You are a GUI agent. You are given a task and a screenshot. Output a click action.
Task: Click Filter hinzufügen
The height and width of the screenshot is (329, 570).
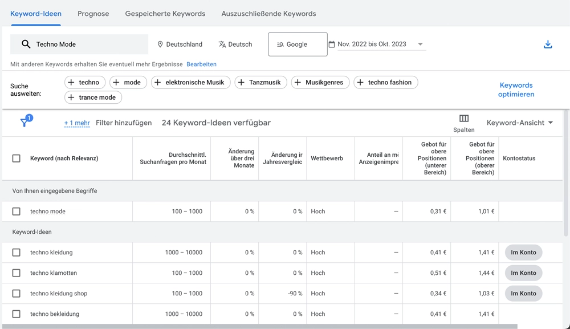tap(124, 123)
